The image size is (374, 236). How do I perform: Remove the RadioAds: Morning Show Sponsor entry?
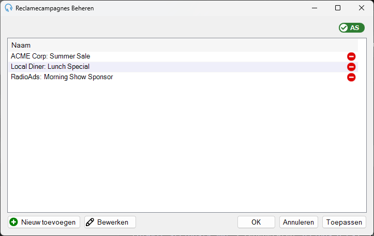[x=351, y=77]
